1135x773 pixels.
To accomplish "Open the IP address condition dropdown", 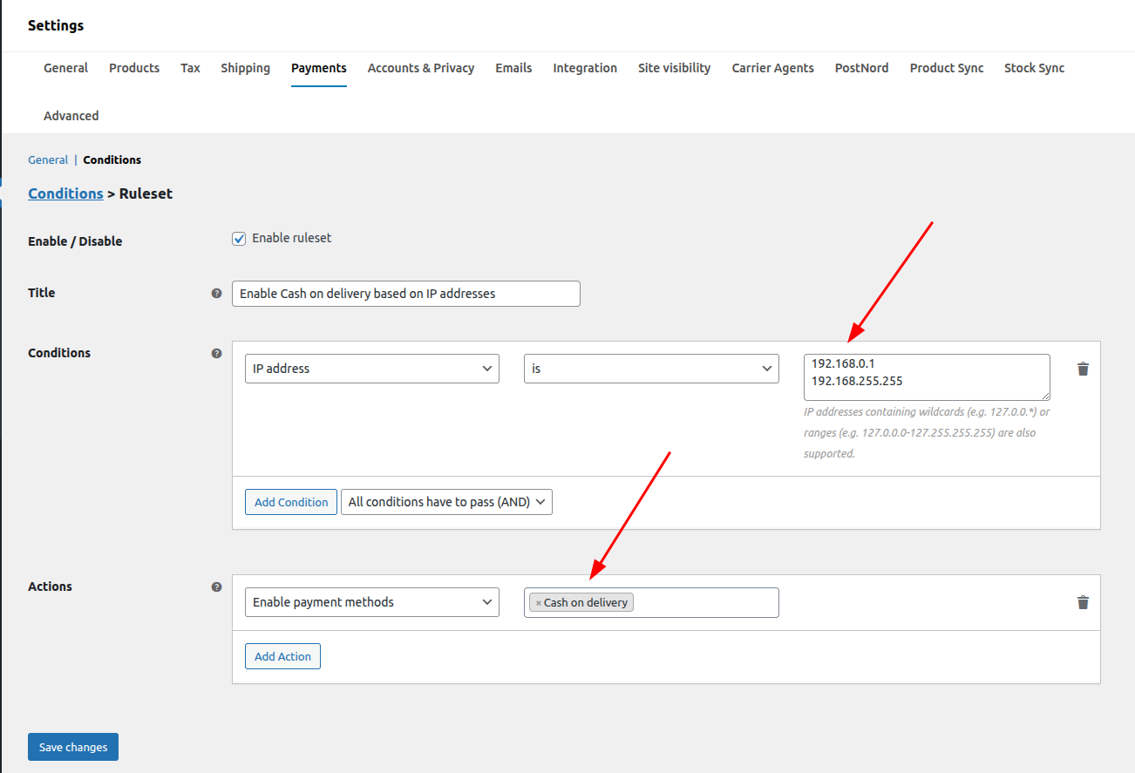I will (x=371, y=369).
